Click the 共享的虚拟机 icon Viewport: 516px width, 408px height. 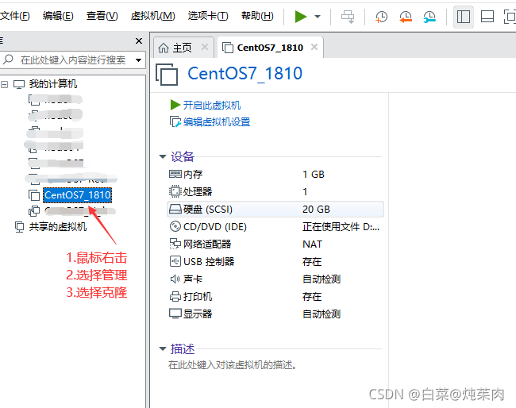point(19,227)
